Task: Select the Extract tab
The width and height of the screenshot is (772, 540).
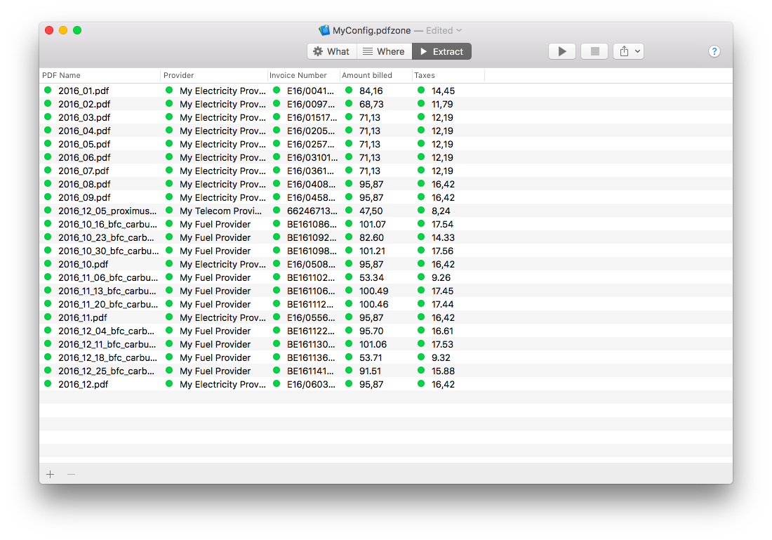Action: pos(441,51)
